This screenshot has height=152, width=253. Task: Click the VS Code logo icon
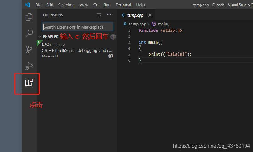click(27, 5)
